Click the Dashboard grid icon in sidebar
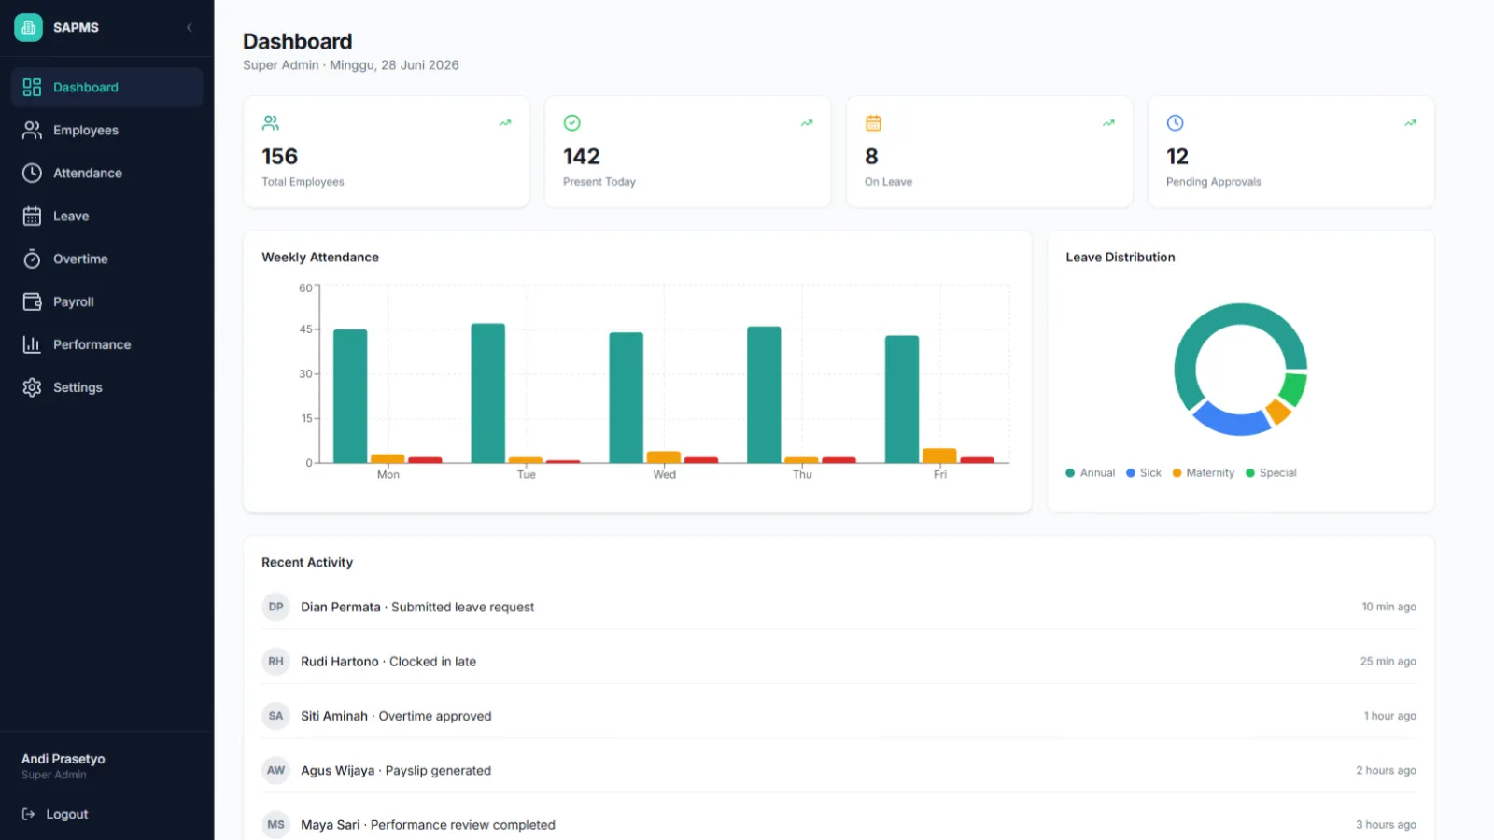Image resolution: width=1494 pixels, height=840 pixels. pos(32,87)
